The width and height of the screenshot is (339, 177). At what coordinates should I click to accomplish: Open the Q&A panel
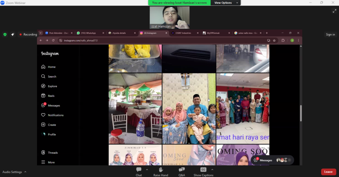coord(182,172)
